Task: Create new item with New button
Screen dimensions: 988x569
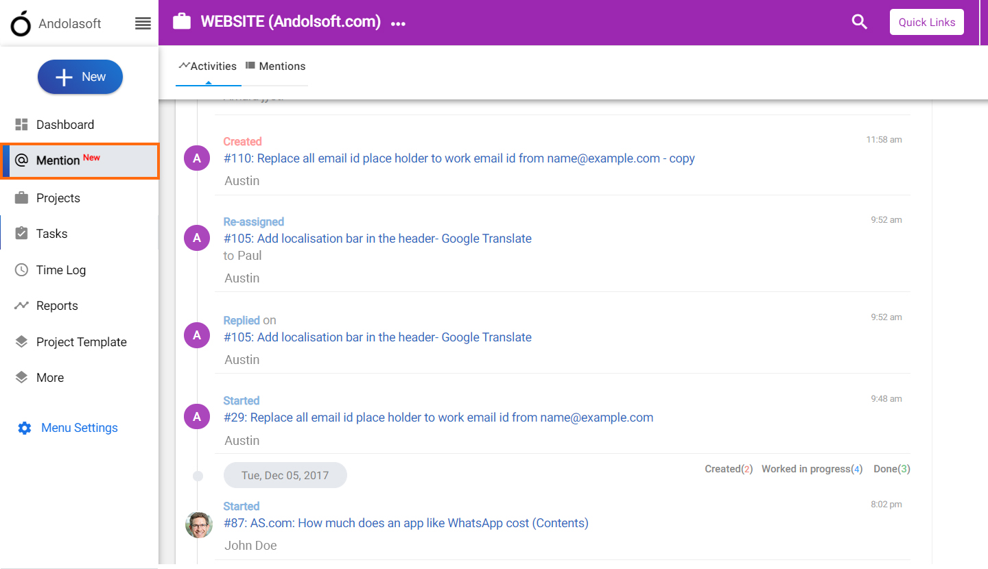Action: 80,77
